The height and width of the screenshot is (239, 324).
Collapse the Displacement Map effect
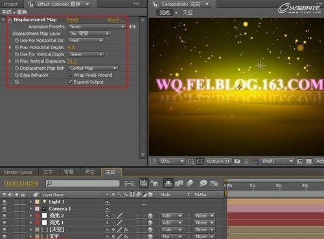(x=3, y=19)
